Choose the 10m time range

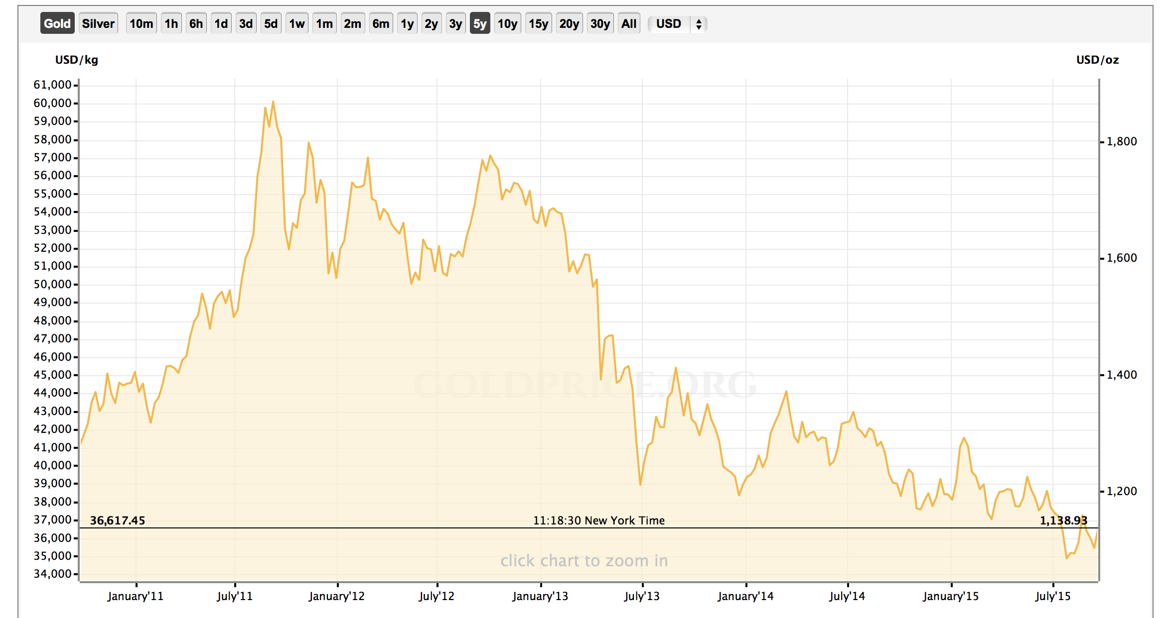tap(141, 23)
